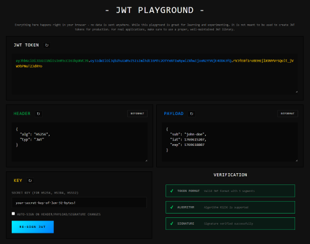Click inside the header JSON editor
Screen dimensions: 310x244
79,142
